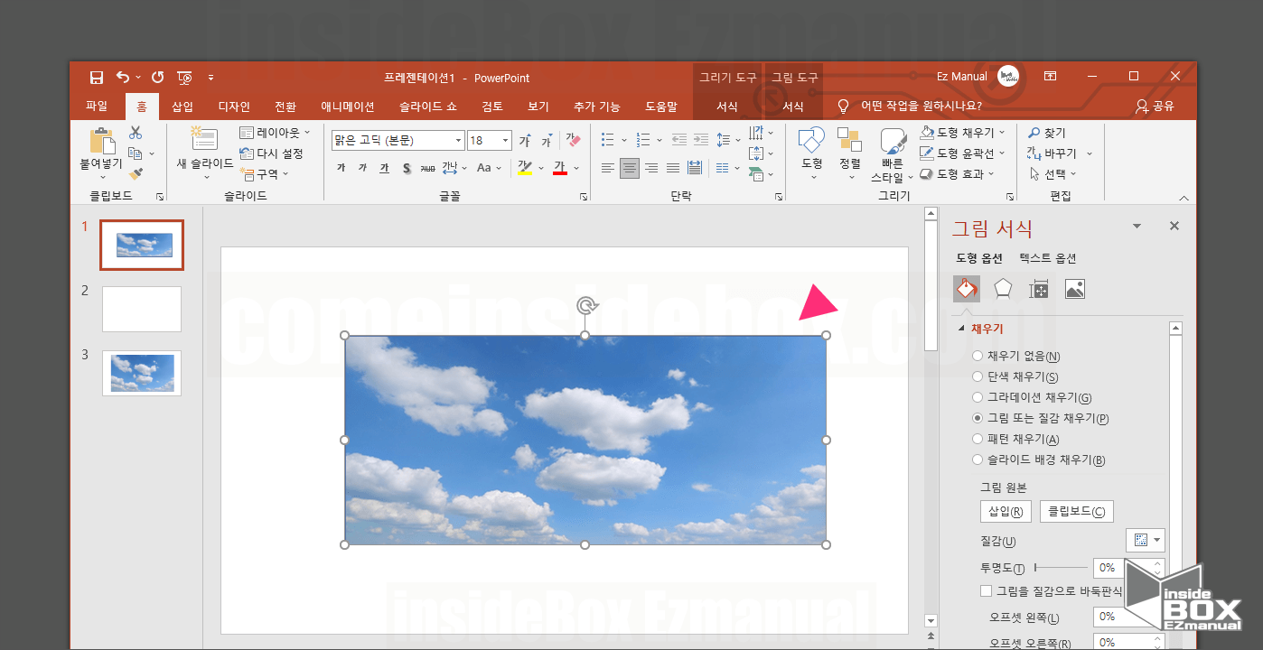1263x650 pixels.
Task: Click the Paste (붙여넣기) clipboard icon
Action: [x=102, y=141]
